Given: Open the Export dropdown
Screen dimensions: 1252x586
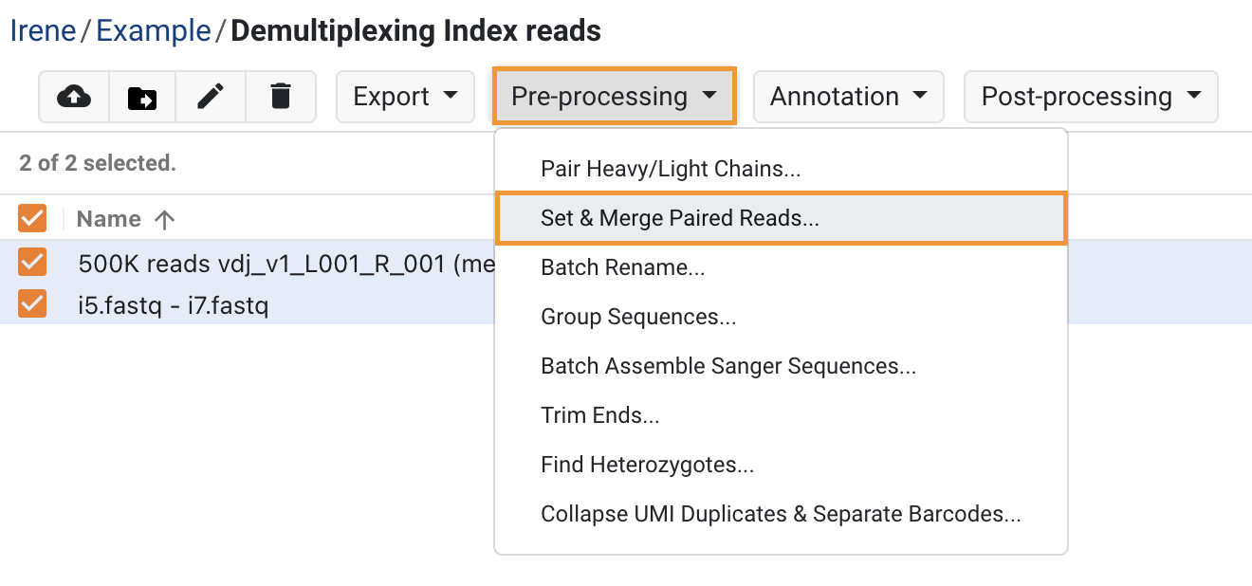Looking at the screenshot, I should [405, 97].
